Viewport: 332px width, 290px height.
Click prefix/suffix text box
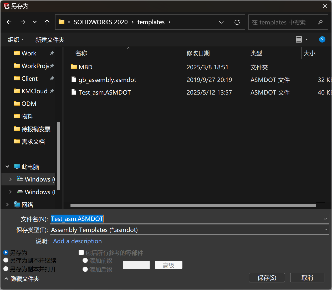click(x=136, y=265)
